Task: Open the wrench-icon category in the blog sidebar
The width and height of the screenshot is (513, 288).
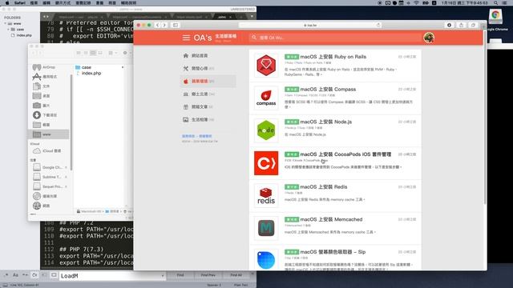Action: click(x=208, y=68)
